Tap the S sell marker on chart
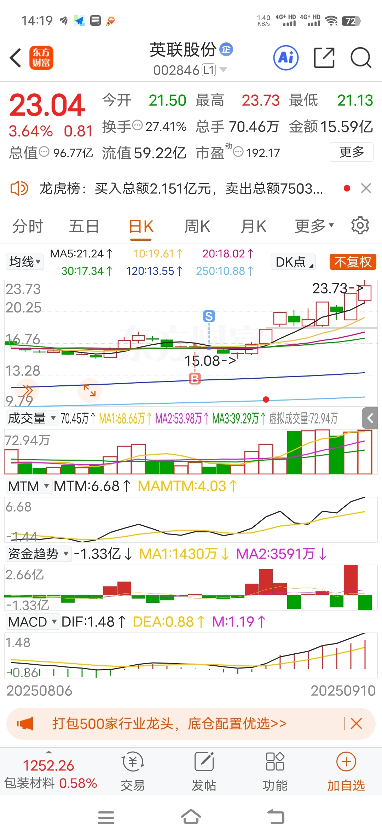 click(209, 316)
